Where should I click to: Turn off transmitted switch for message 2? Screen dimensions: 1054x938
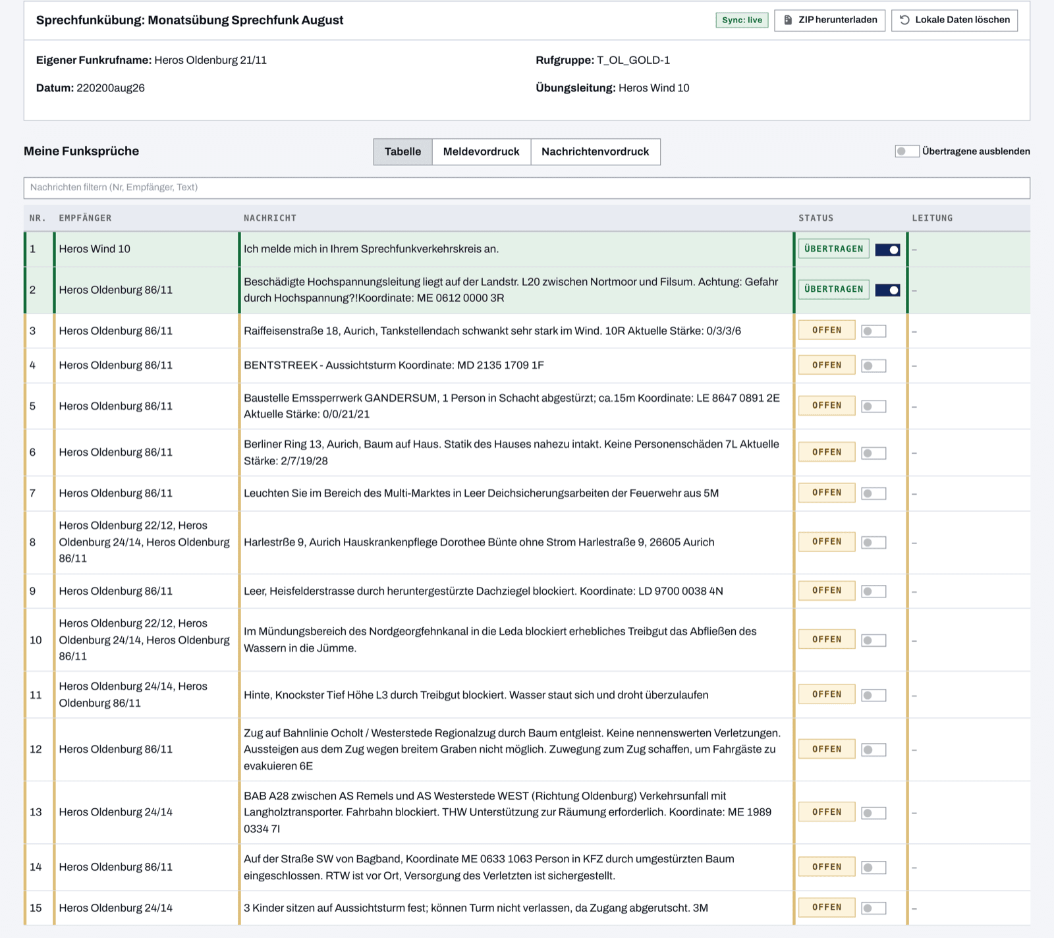point(887,290)
